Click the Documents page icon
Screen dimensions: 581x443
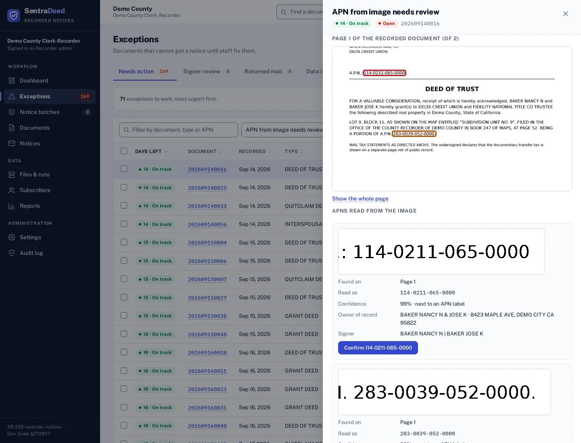12,128
